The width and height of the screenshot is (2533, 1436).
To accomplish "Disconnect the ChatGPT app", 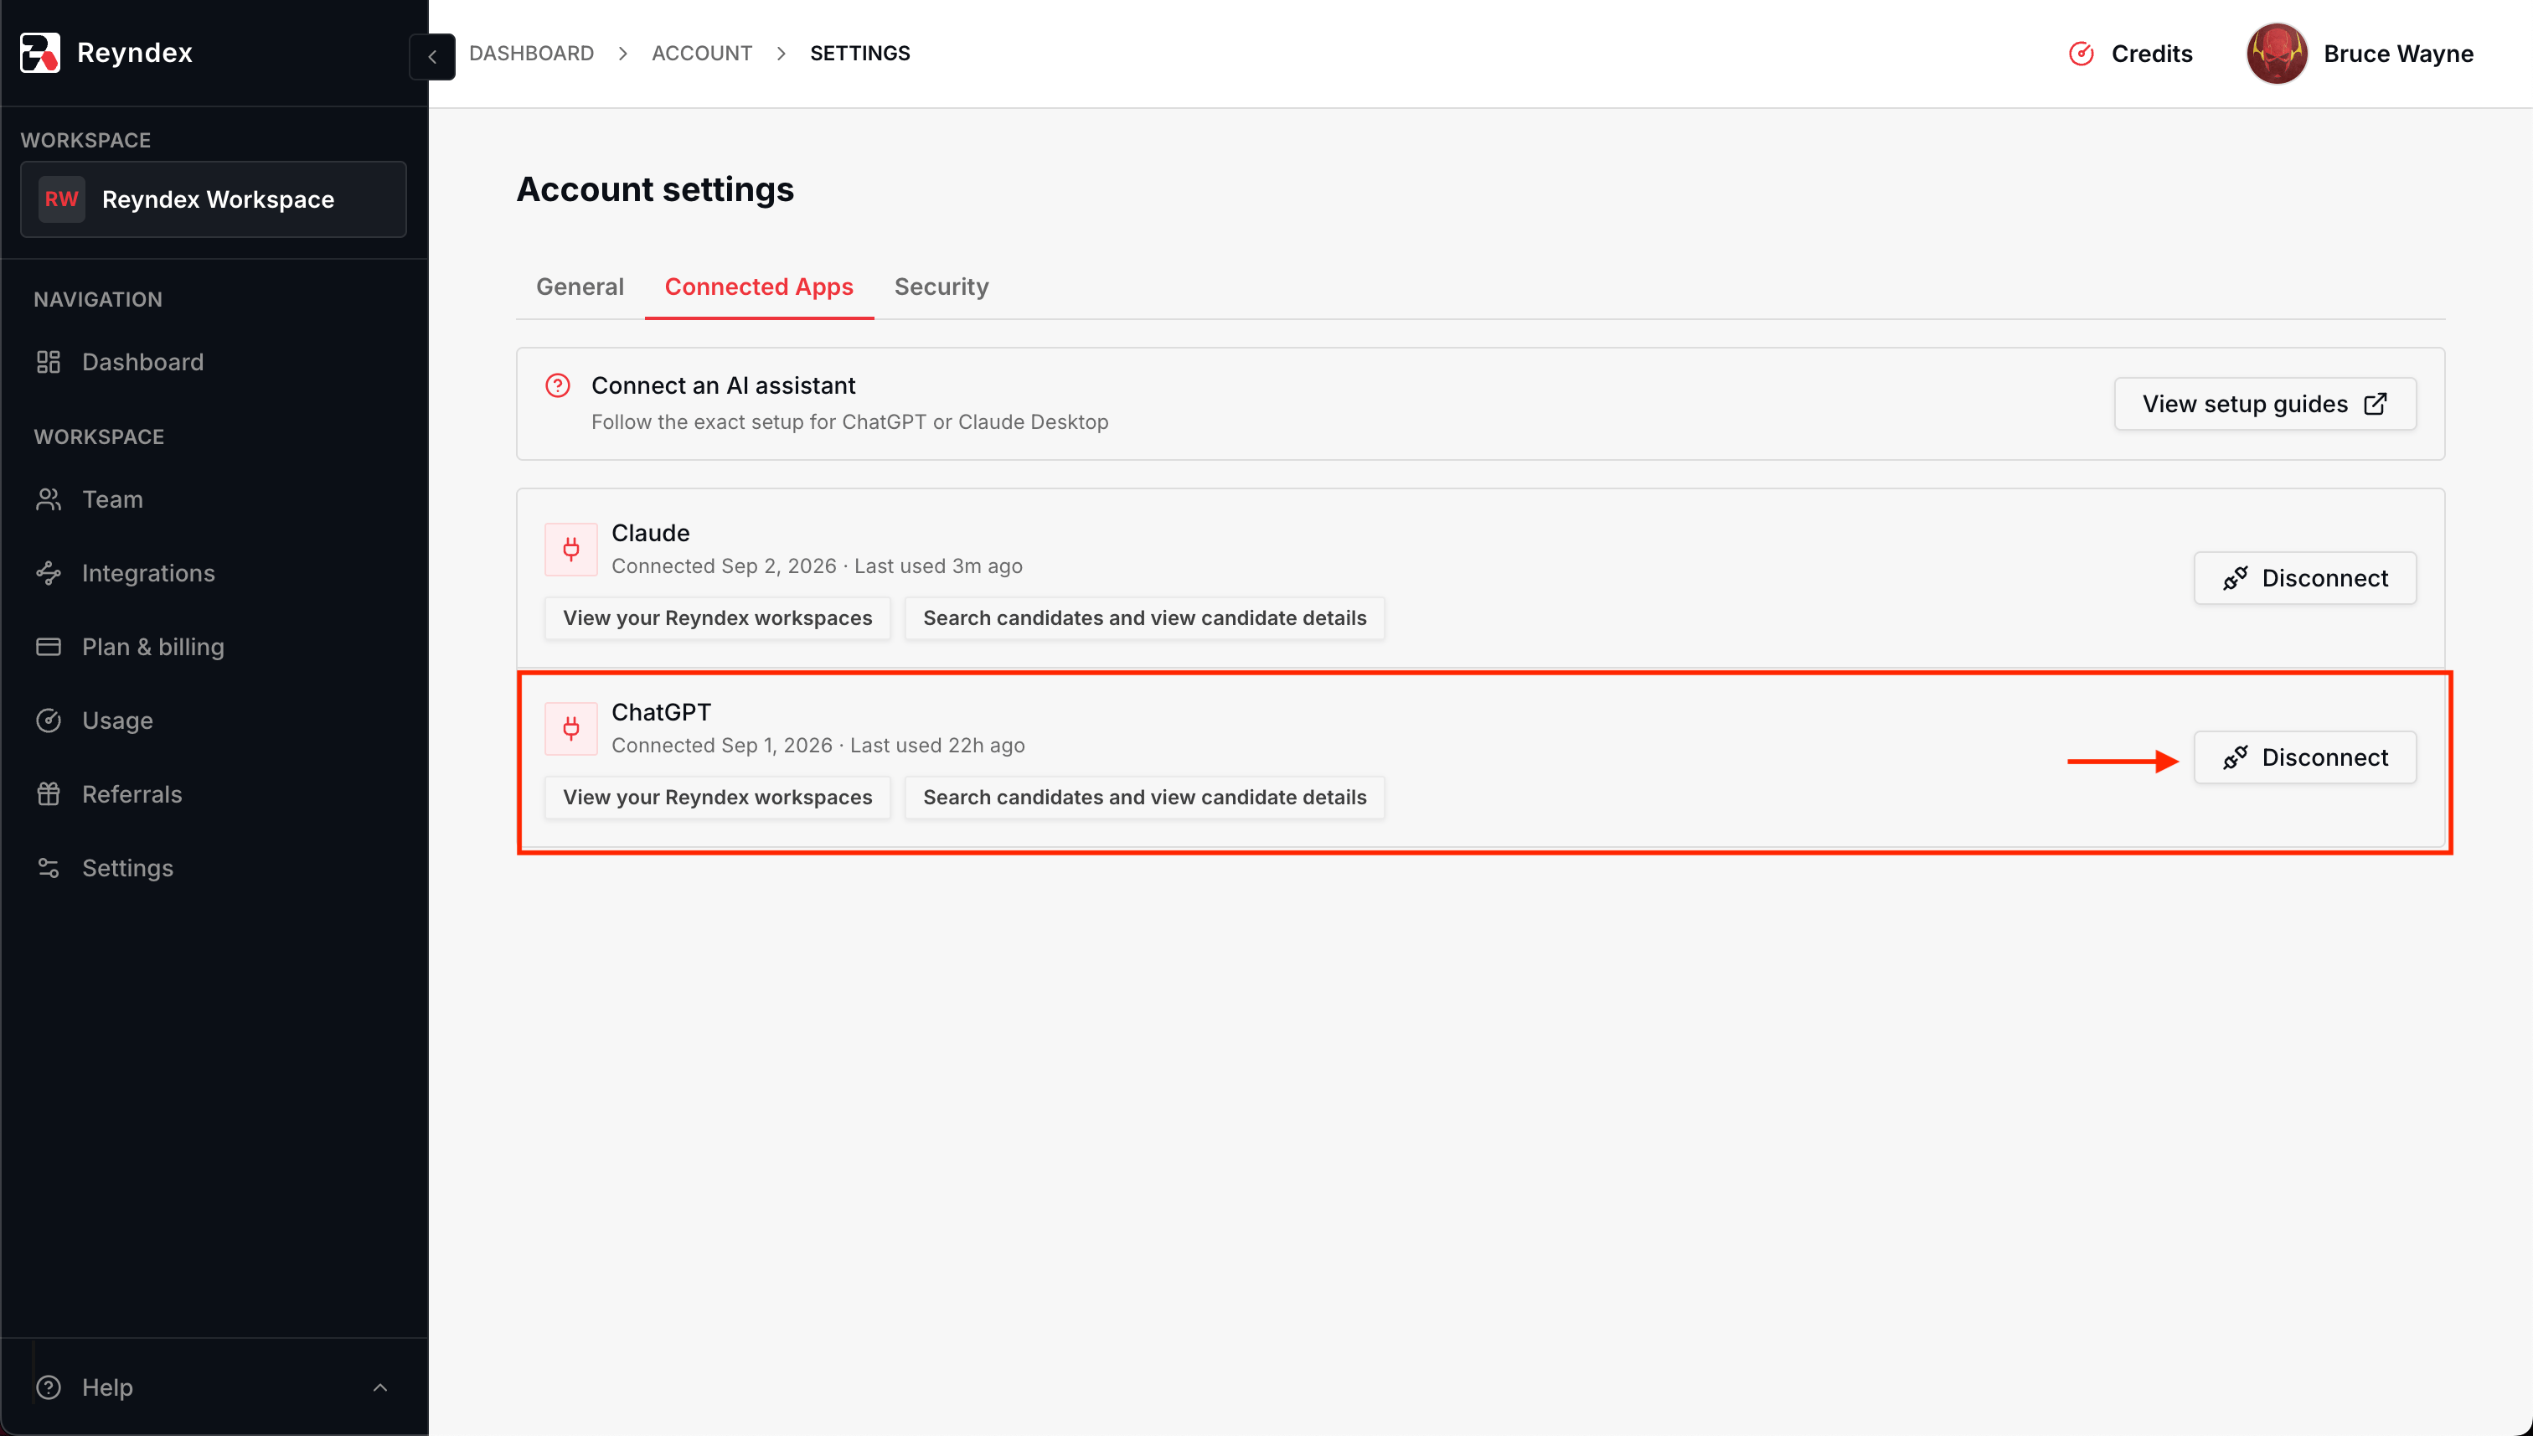I will coord(2304,757).
